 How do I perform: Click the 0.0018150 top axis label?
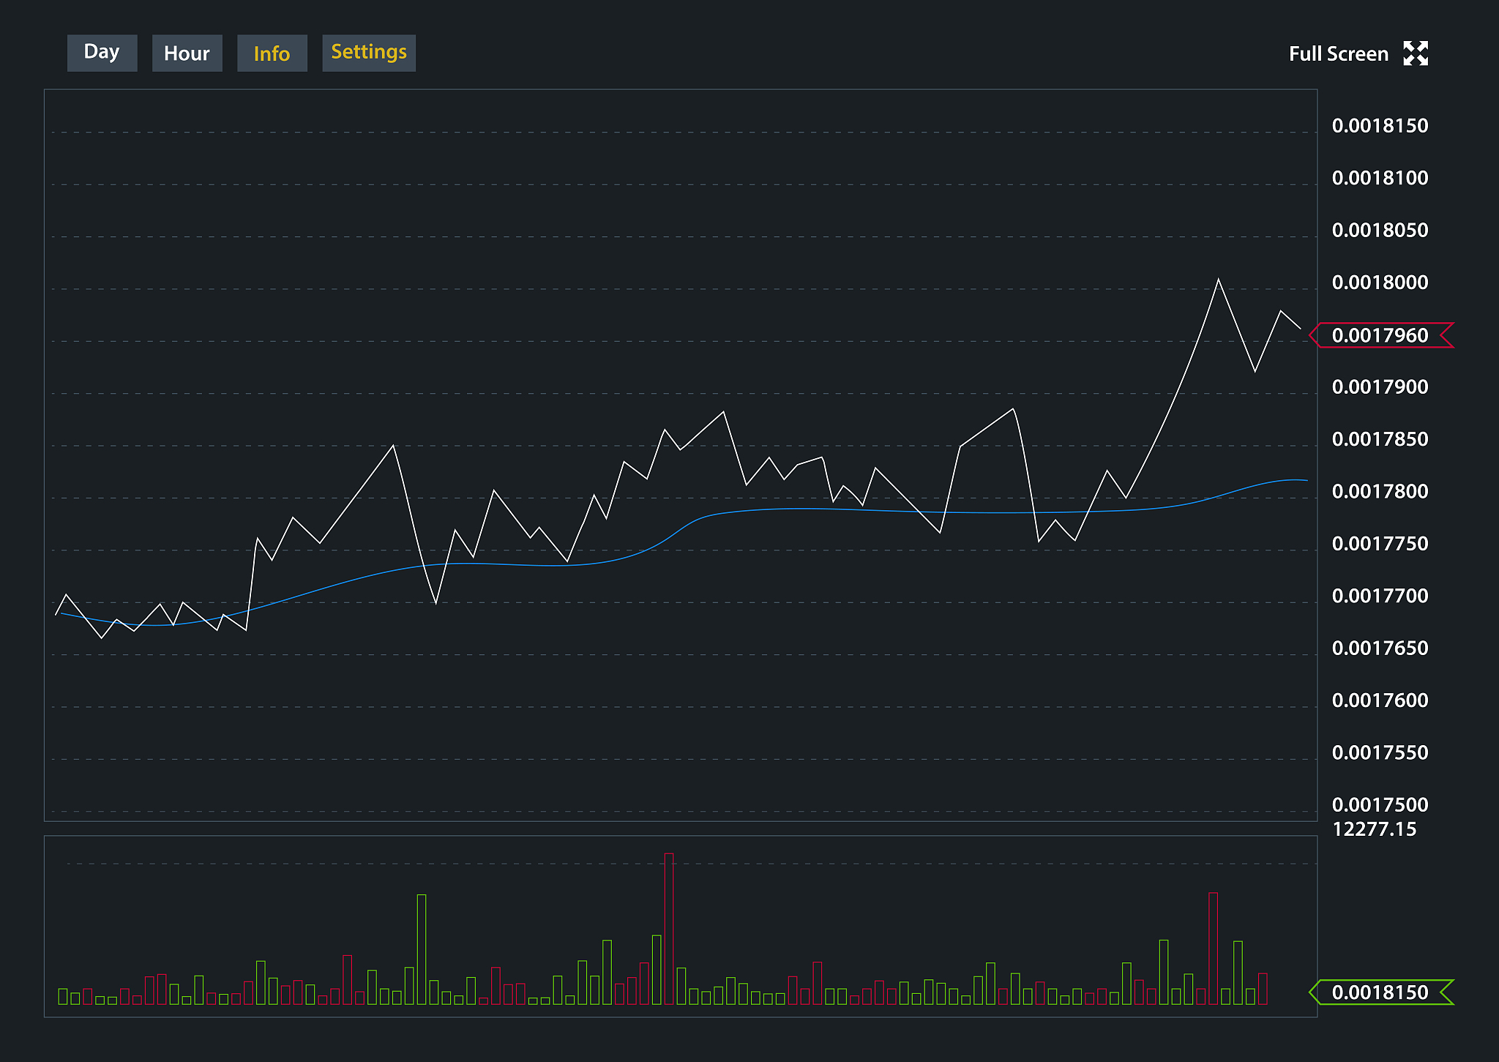point(1380,126)
